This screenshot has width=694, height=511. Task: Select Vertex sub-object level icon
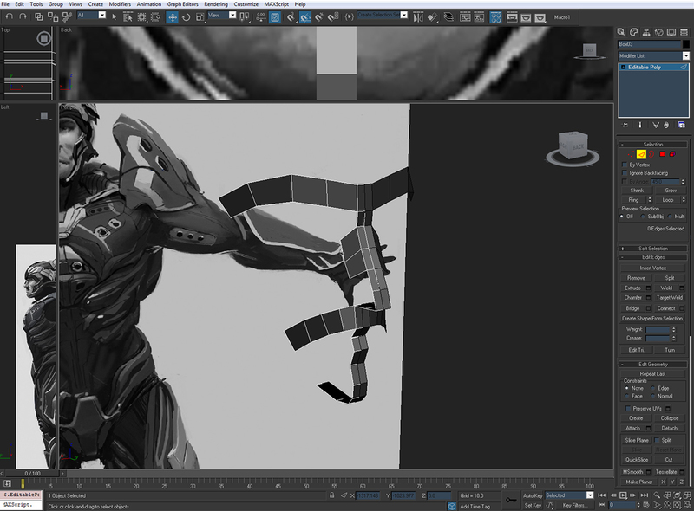click(631, 154)
